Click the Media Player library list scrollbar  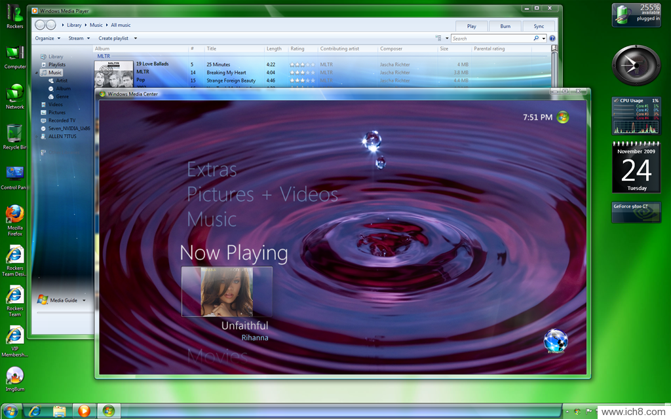point(554,66)
